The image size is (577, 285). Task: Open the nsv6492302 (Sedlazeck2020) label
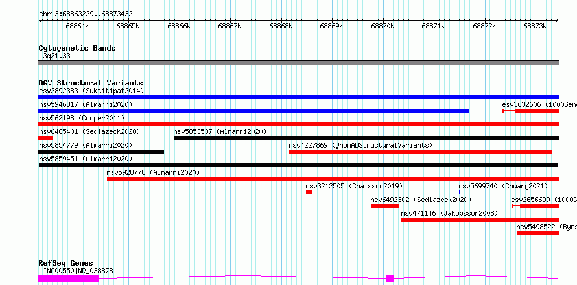(421, 199)
